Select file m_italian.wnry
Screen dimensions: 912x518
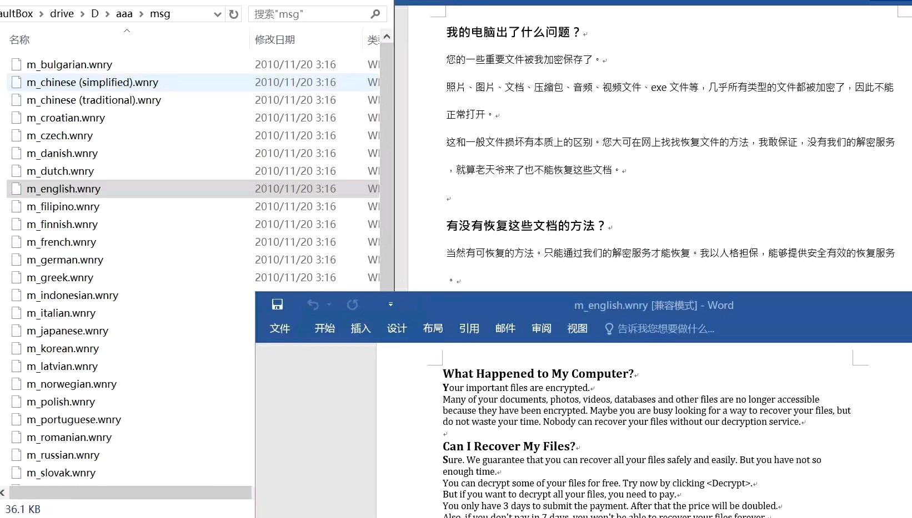point(61,313)
